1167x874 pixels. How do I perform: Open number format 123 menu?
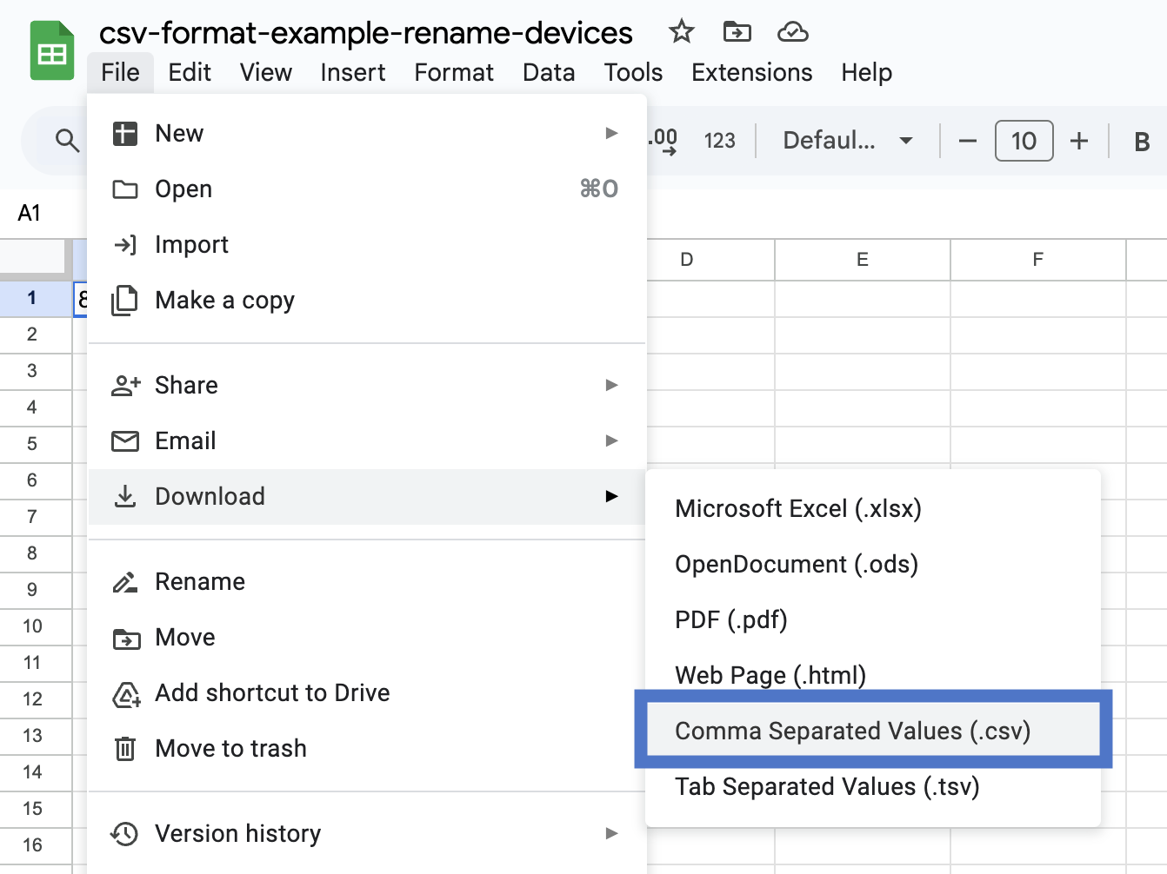tap(719, 141)
